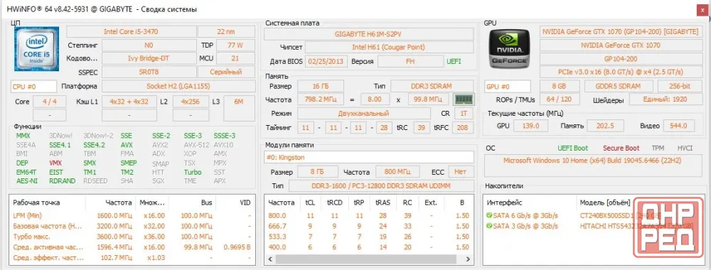Click the Turbo feature flag
Image resolution: width=711 pixels, height=270 pixels.
click(193, 172)
